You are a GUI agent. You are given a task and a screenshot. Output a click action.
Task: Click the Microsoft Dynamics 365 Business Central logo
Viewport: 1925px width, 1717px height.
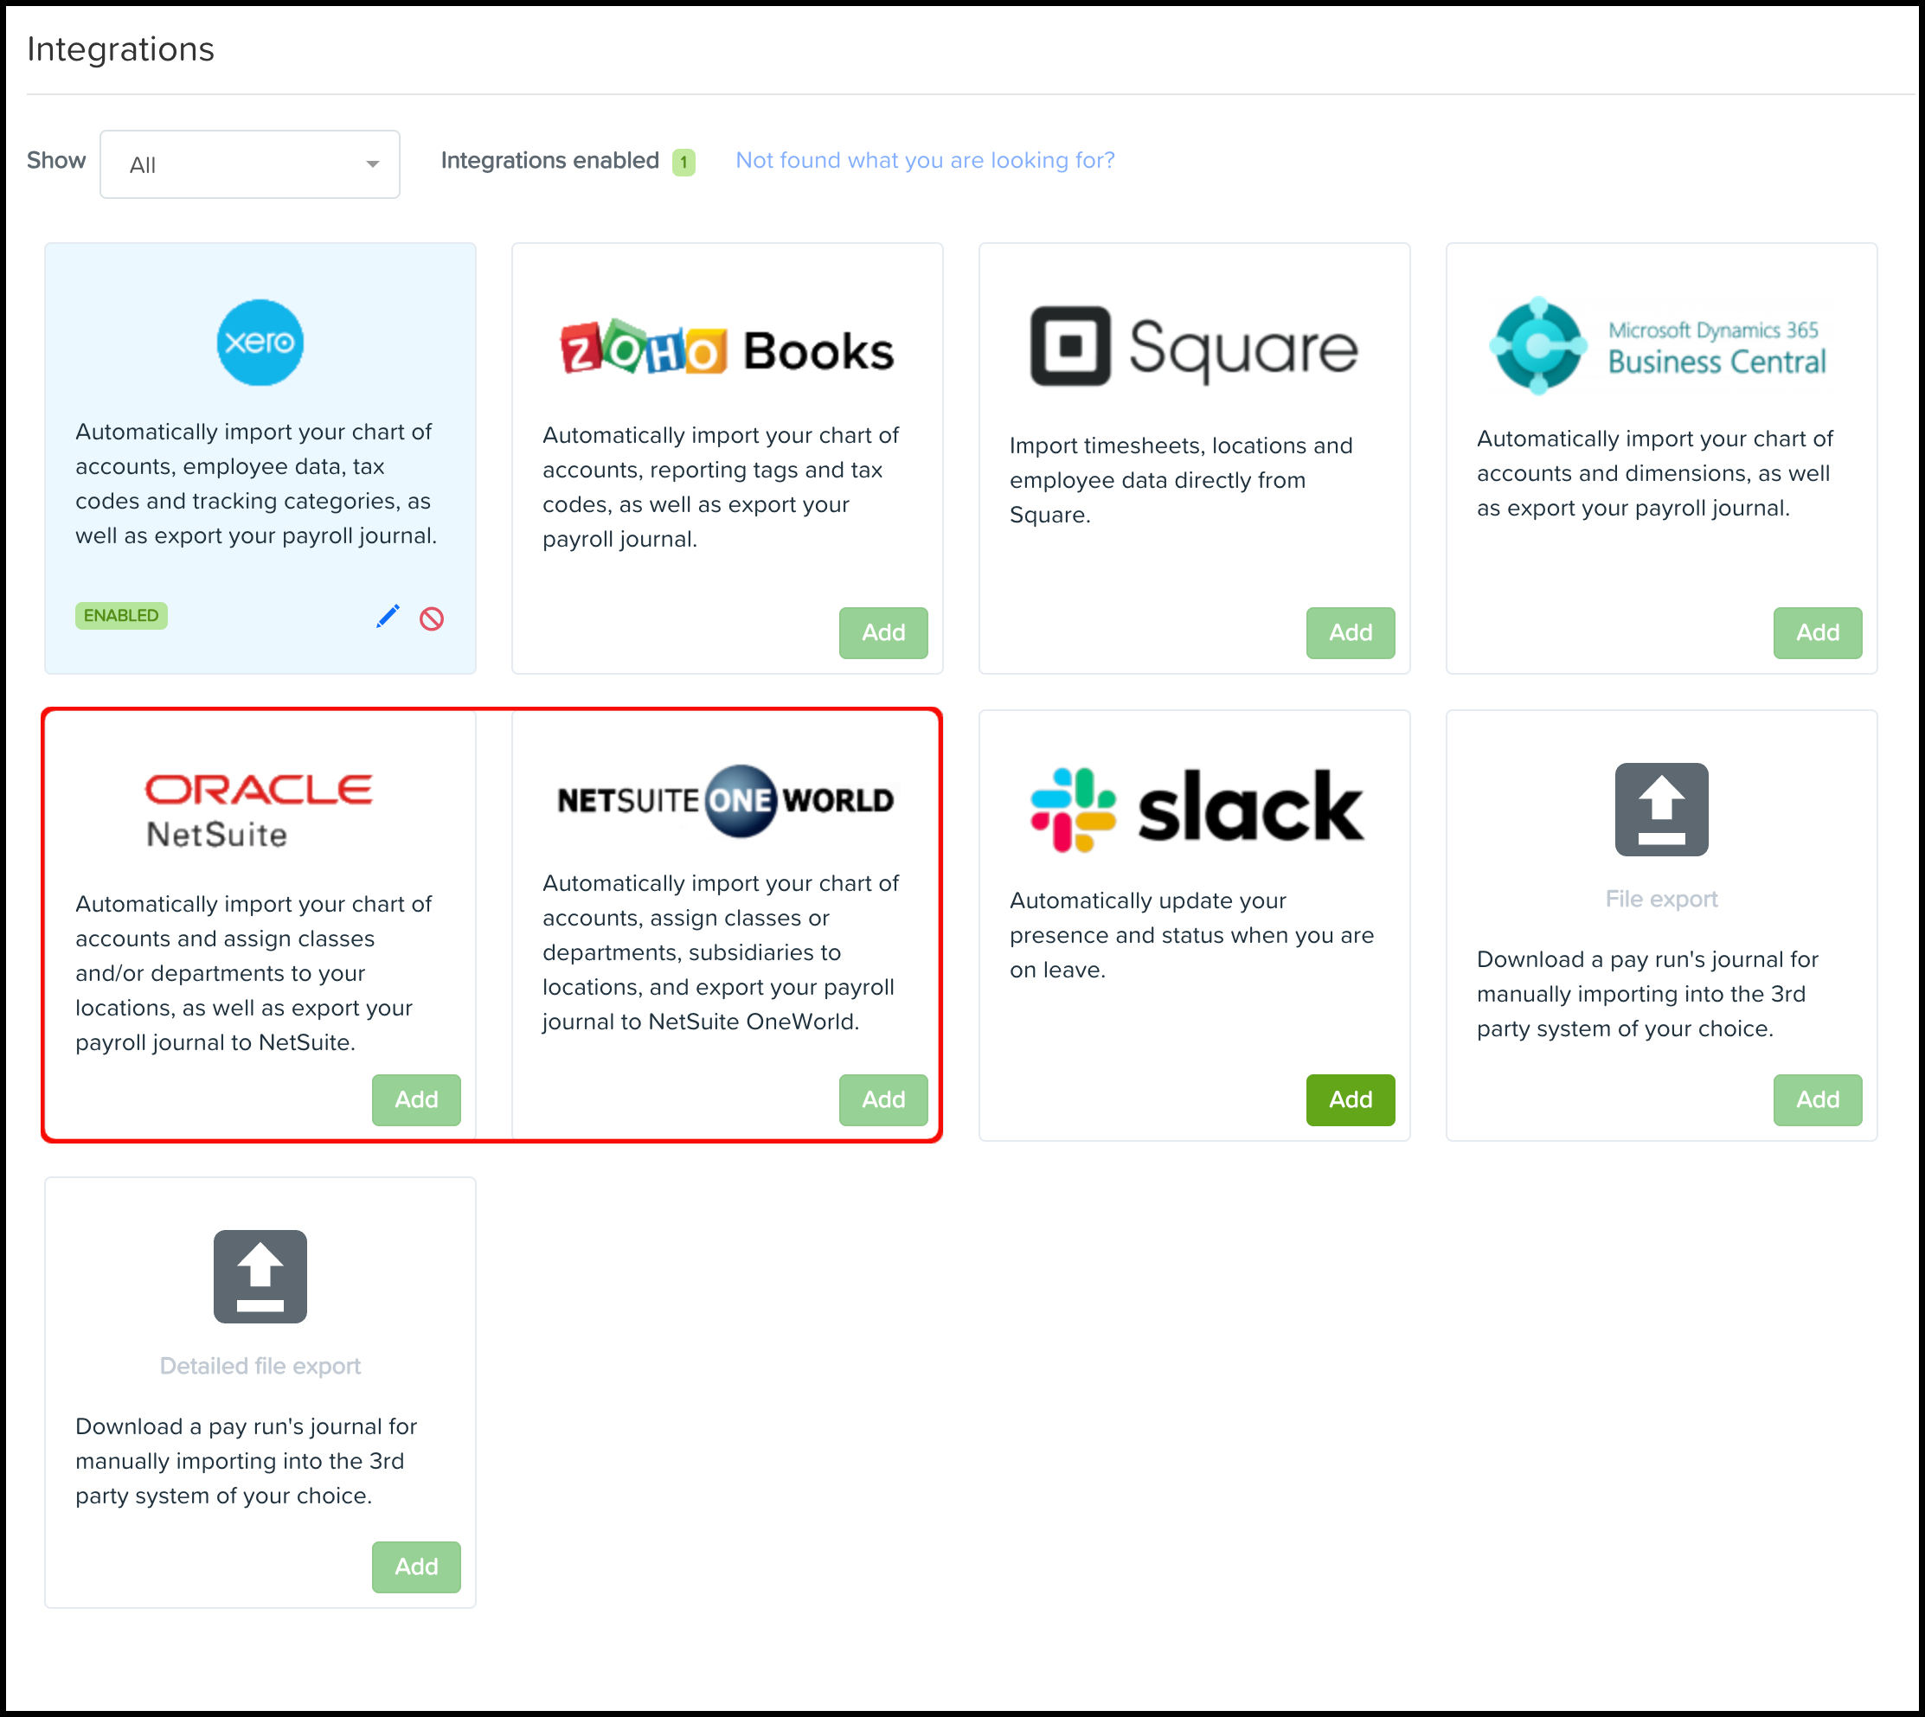(x=1659, y=345)
